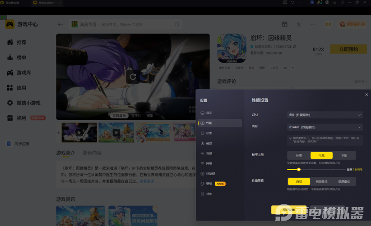This screenshot has width=371, height=226.
Task: Click 领取福利券 button
Action: pos(352,24)
